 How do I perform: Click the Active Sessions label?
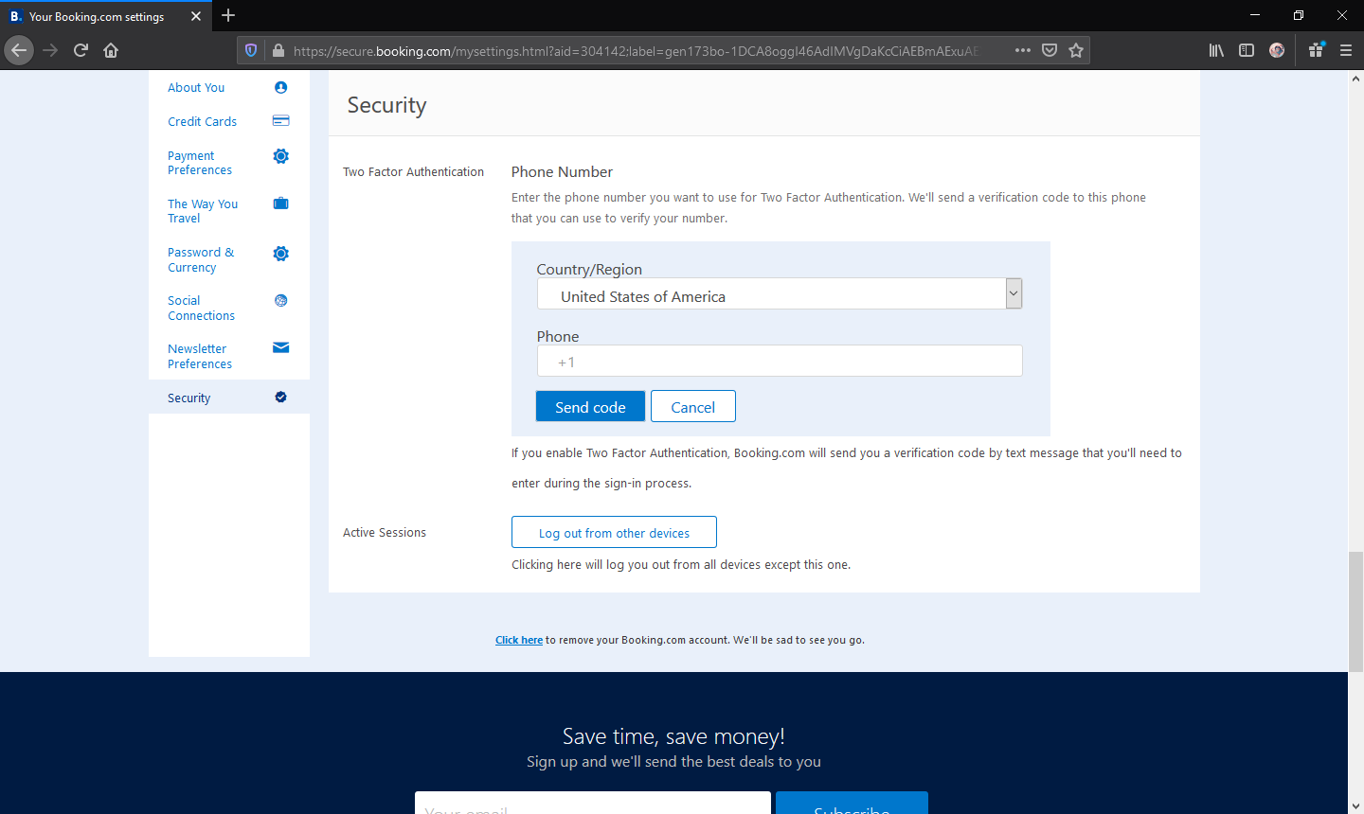point(385,532)
